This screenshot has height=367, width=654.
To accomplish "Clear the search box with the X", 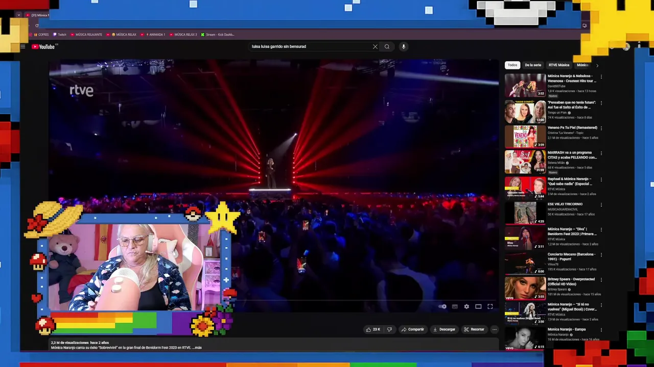I will [375, 46].
